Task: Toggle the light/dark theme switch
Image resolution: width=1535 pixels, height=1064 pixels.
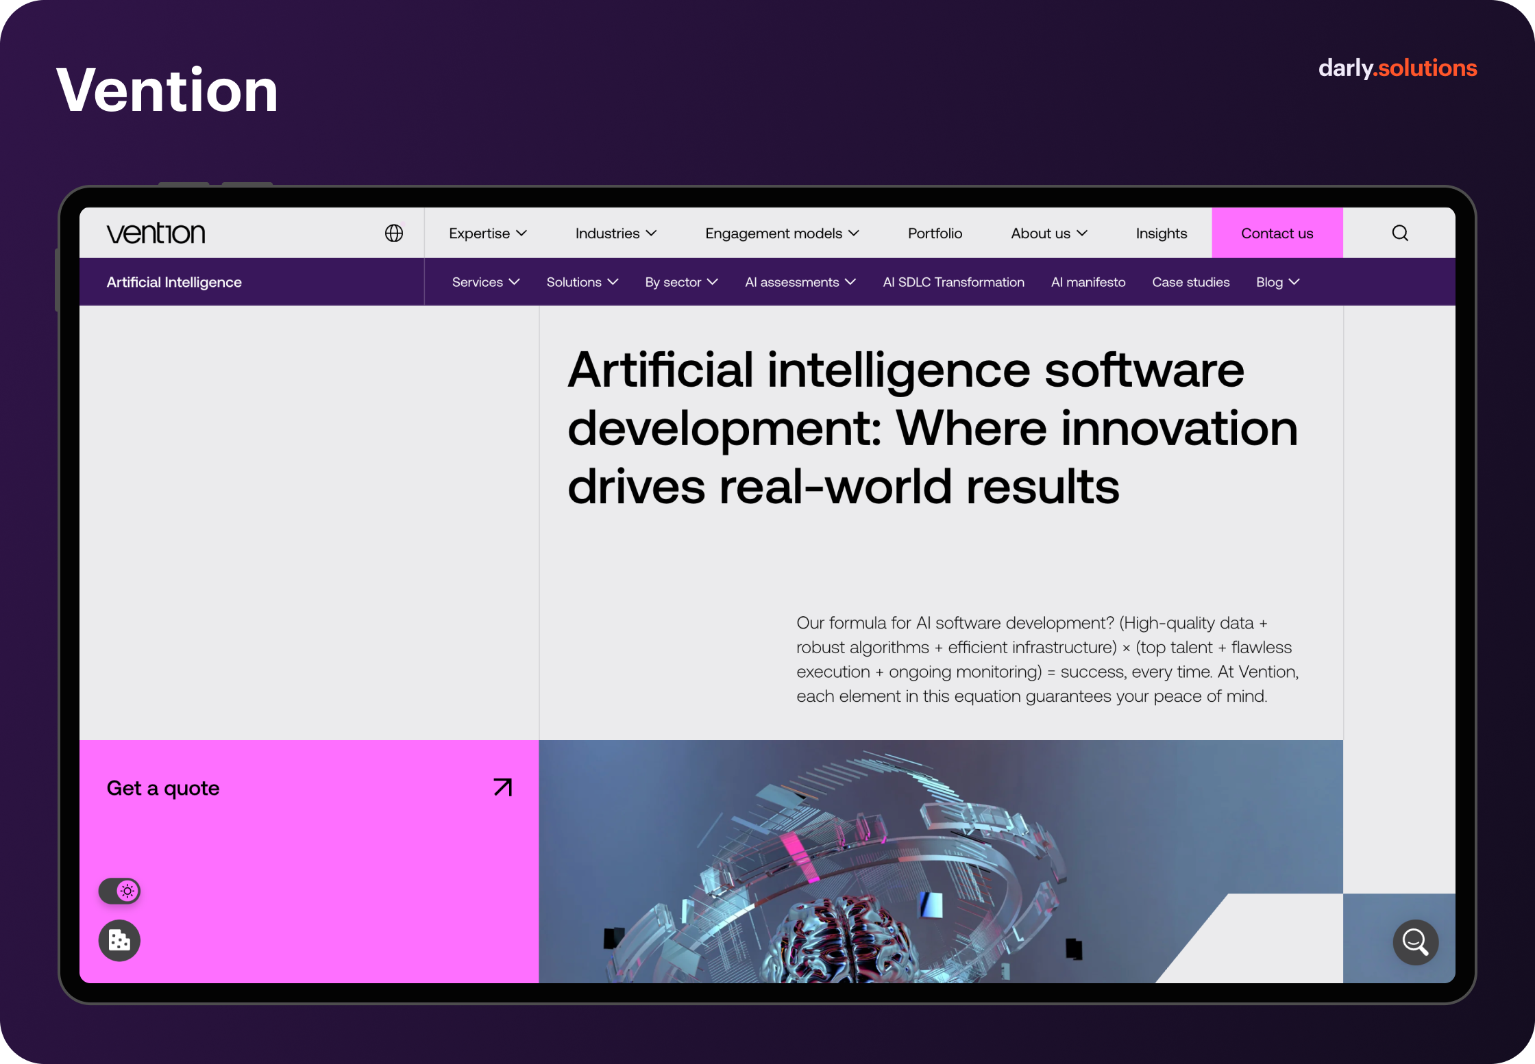Action: tap(120, 891)
